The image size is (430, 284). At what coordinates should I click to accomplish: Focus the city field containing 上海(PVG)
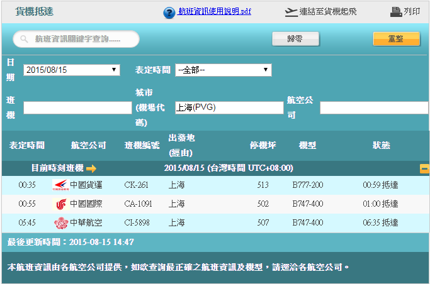click(229, 107)
